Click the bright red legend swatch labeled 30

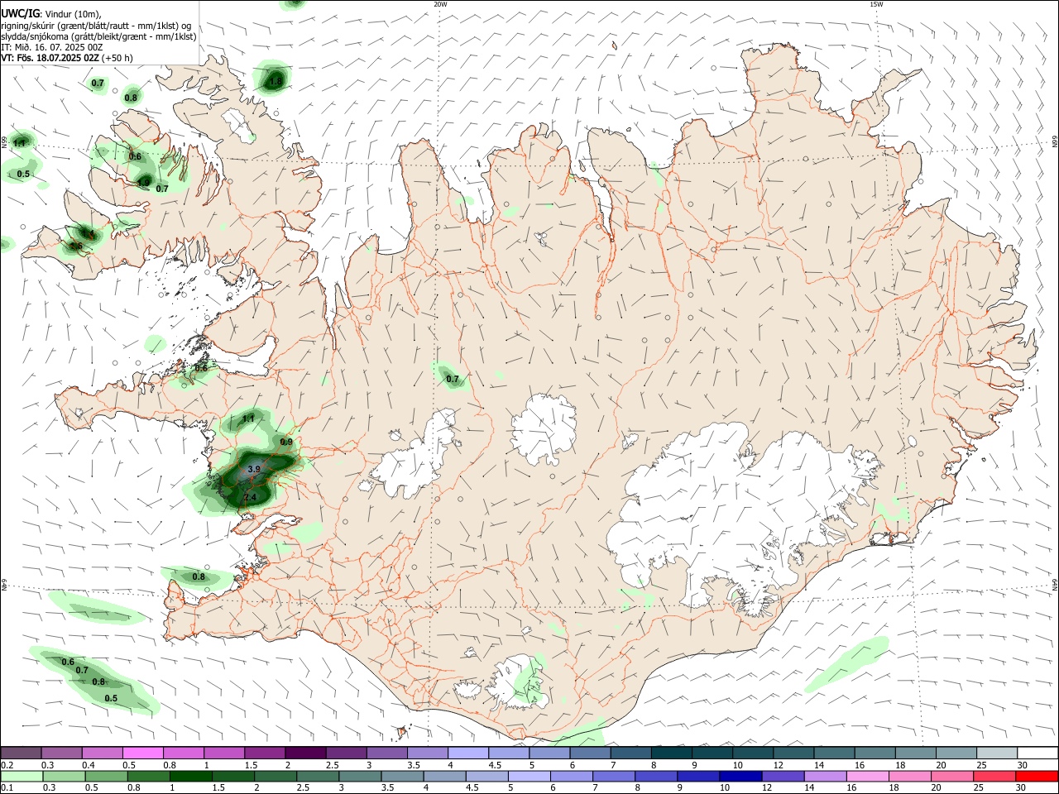1035,776
